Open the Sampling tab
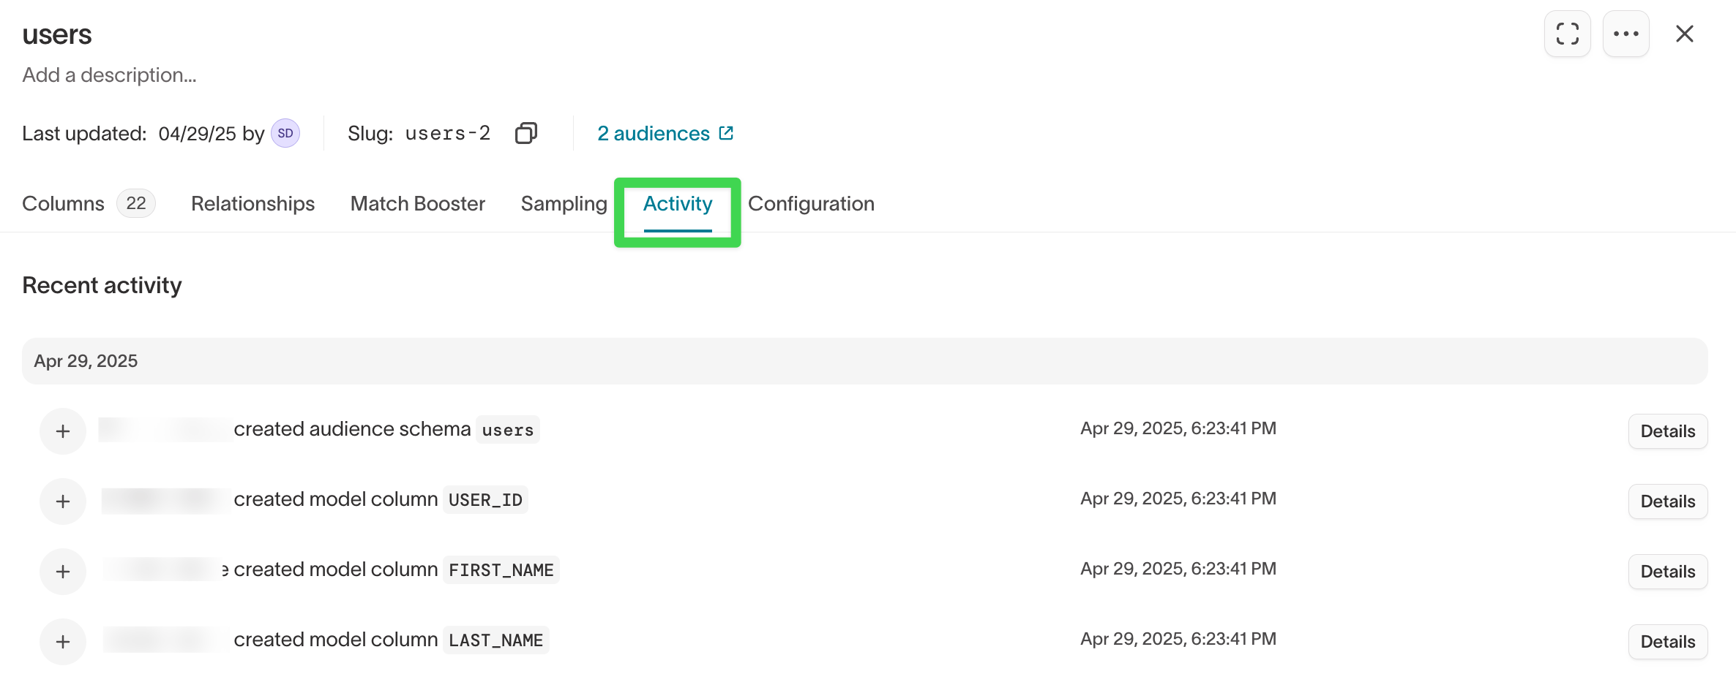 564,203
